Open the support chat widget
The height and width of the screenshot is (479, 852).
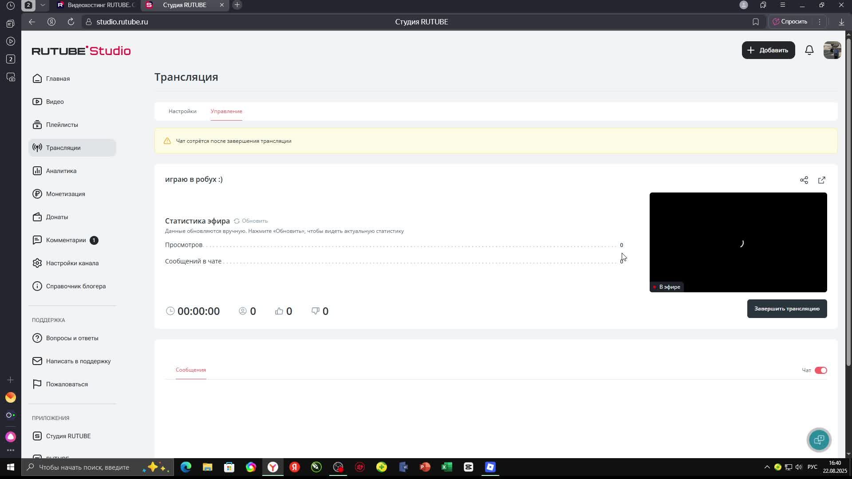[819, 440]
